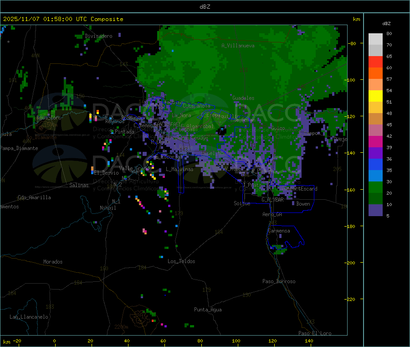The width and height of the screenshot is (410, 347).
Task: Click the dBZ title at top
Action: (x=205, y=7)
